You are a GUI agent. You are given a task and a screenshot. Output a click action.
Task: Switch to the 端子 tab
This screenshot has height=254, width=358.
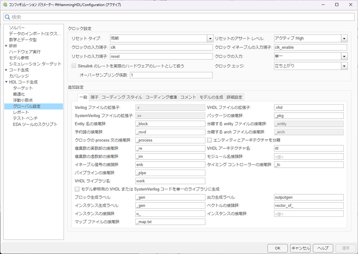(94, 97)
